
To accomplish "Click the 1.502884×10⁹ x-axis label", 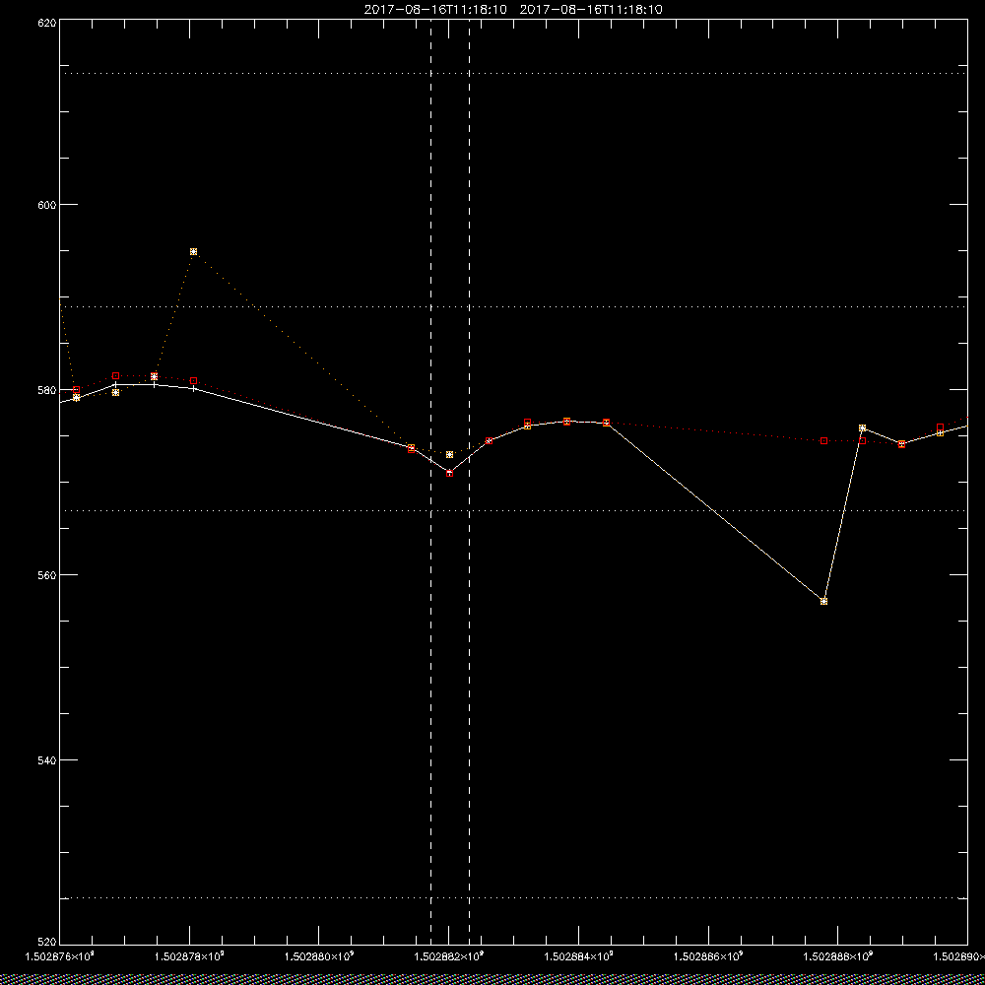I will [x=578, y=956].
